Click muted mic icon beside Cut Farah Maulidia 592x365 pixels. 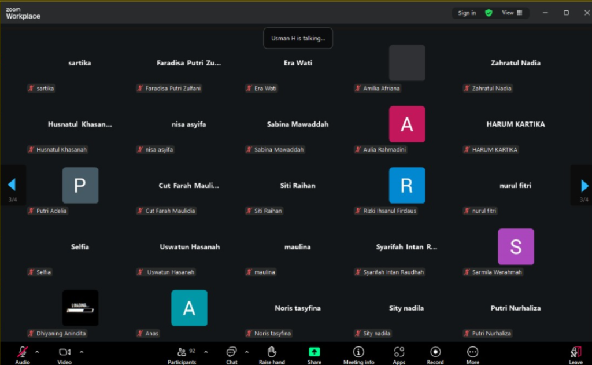140,211
